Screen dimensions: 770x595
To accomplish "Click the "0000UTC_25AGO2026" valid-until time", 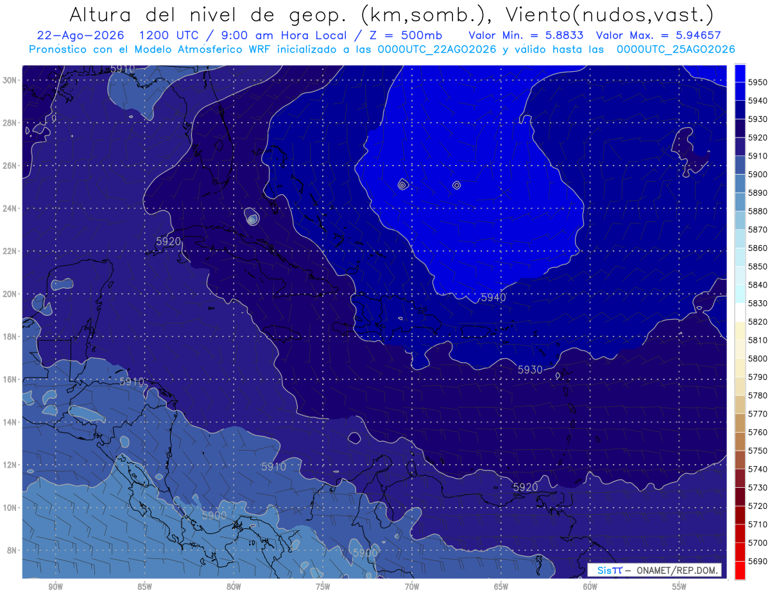I will click(x=676, y=49).
